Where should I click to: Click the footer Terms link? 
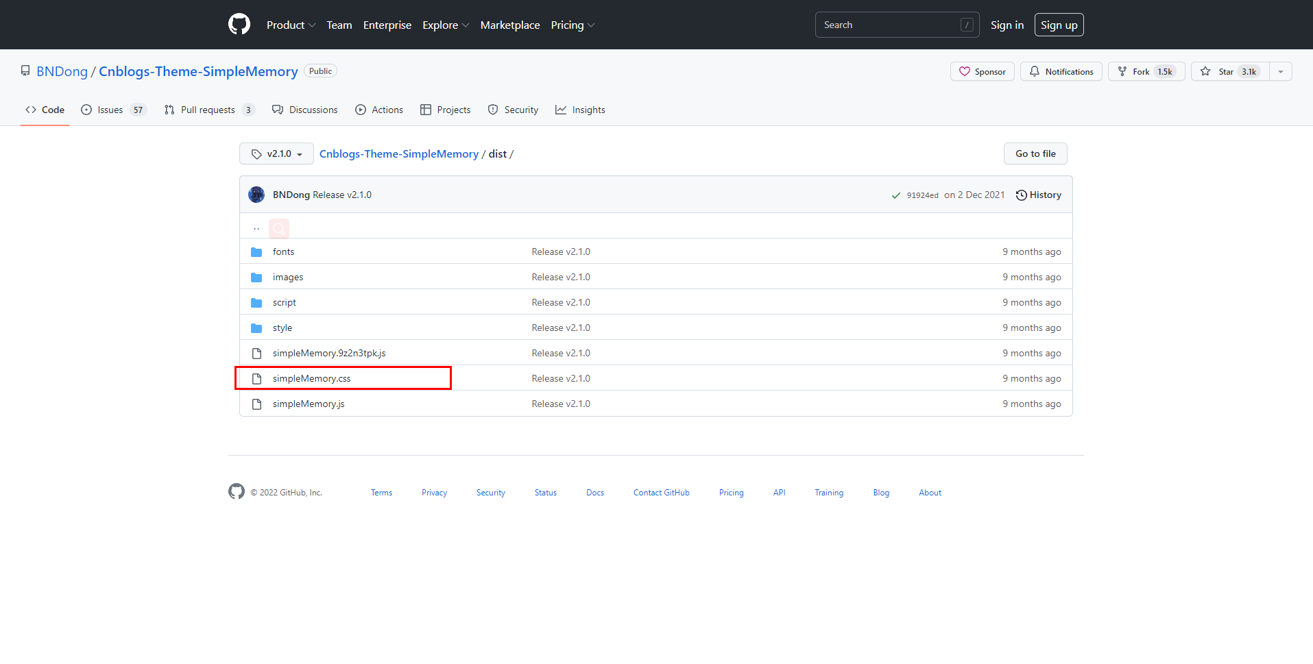point(382,493)
